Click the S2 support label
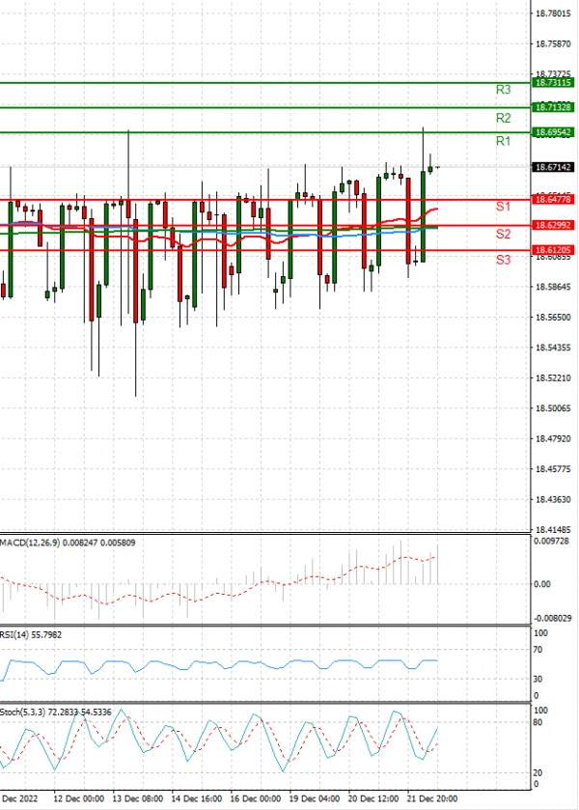Image resolution: width=579 pixels, height=810 pixels. pos(503,234)
